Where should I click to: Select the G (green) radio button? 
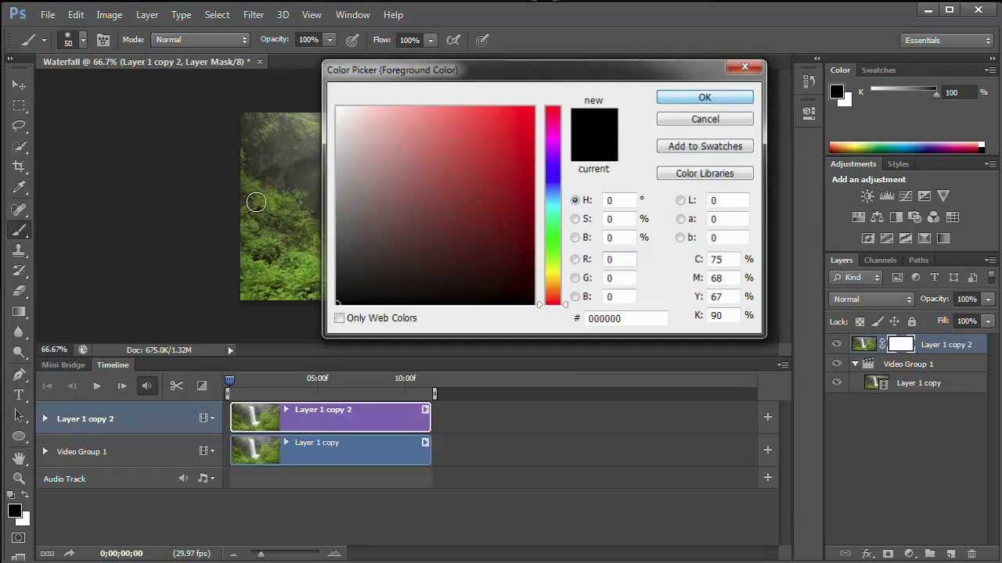click(x=575, y=278)
